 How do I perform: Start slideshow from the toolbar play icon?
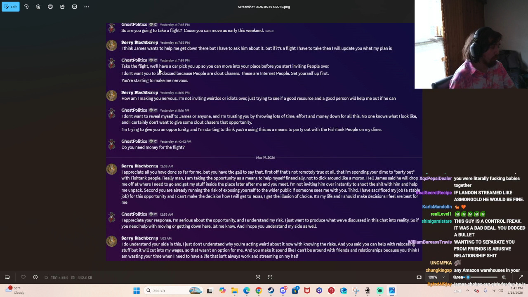click(74, 7)
